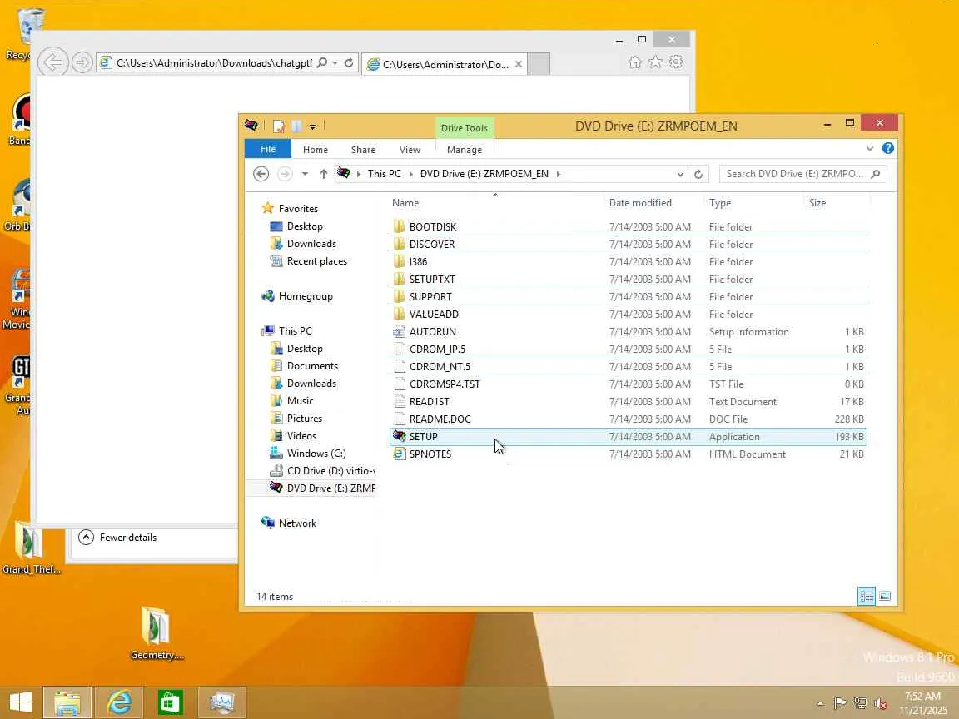Expand the This PC breadcrumb arrow
This screenshot has width=959, height=719.
coord(411,174)
